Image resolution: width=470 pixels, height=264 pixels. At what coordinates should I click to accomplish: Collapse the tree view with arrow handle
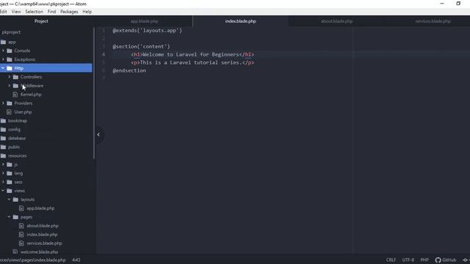(x=98, y=135)
